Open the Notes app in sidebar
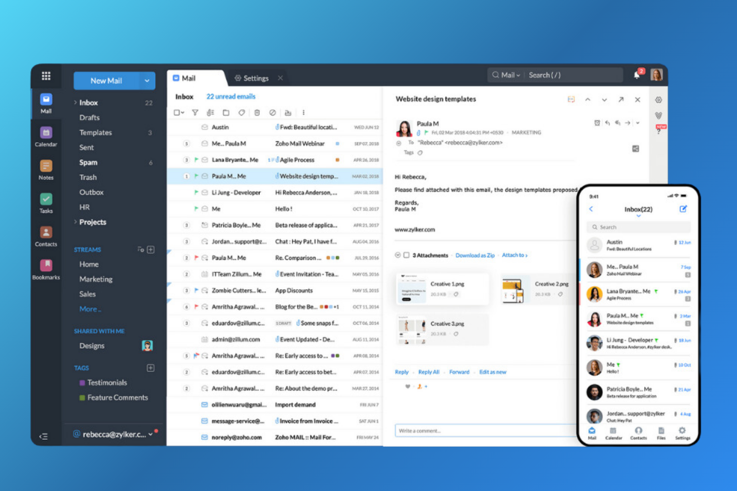Viewport: 737px width, 491px height. 46,169
